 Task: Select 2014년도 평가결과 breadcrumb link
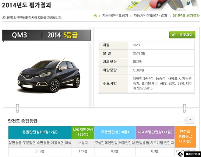[186, 16]
